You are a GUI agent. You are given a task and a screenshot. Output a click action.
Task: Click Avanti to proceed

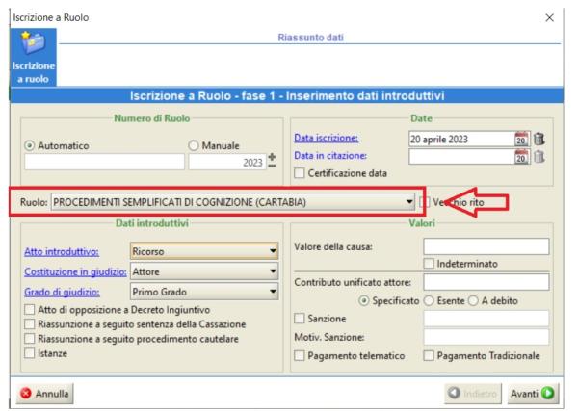533,394
